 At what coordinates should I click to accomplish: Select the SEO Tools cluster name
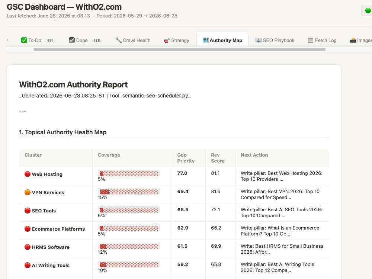44,211
